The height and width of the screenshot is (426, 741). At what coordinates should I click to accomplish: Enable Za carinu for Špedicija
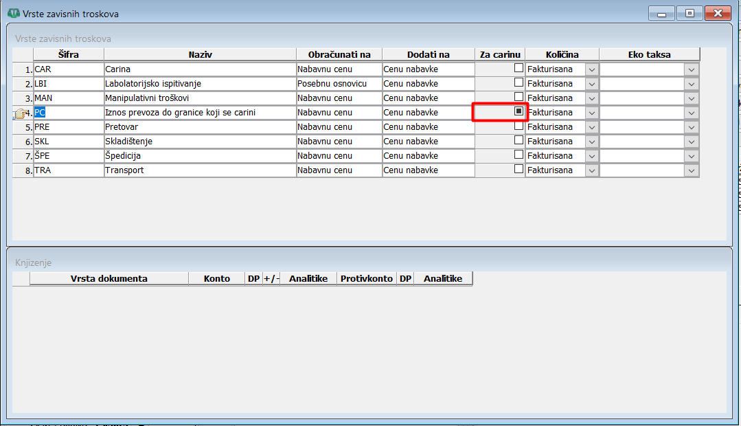[x=518, y=155]
